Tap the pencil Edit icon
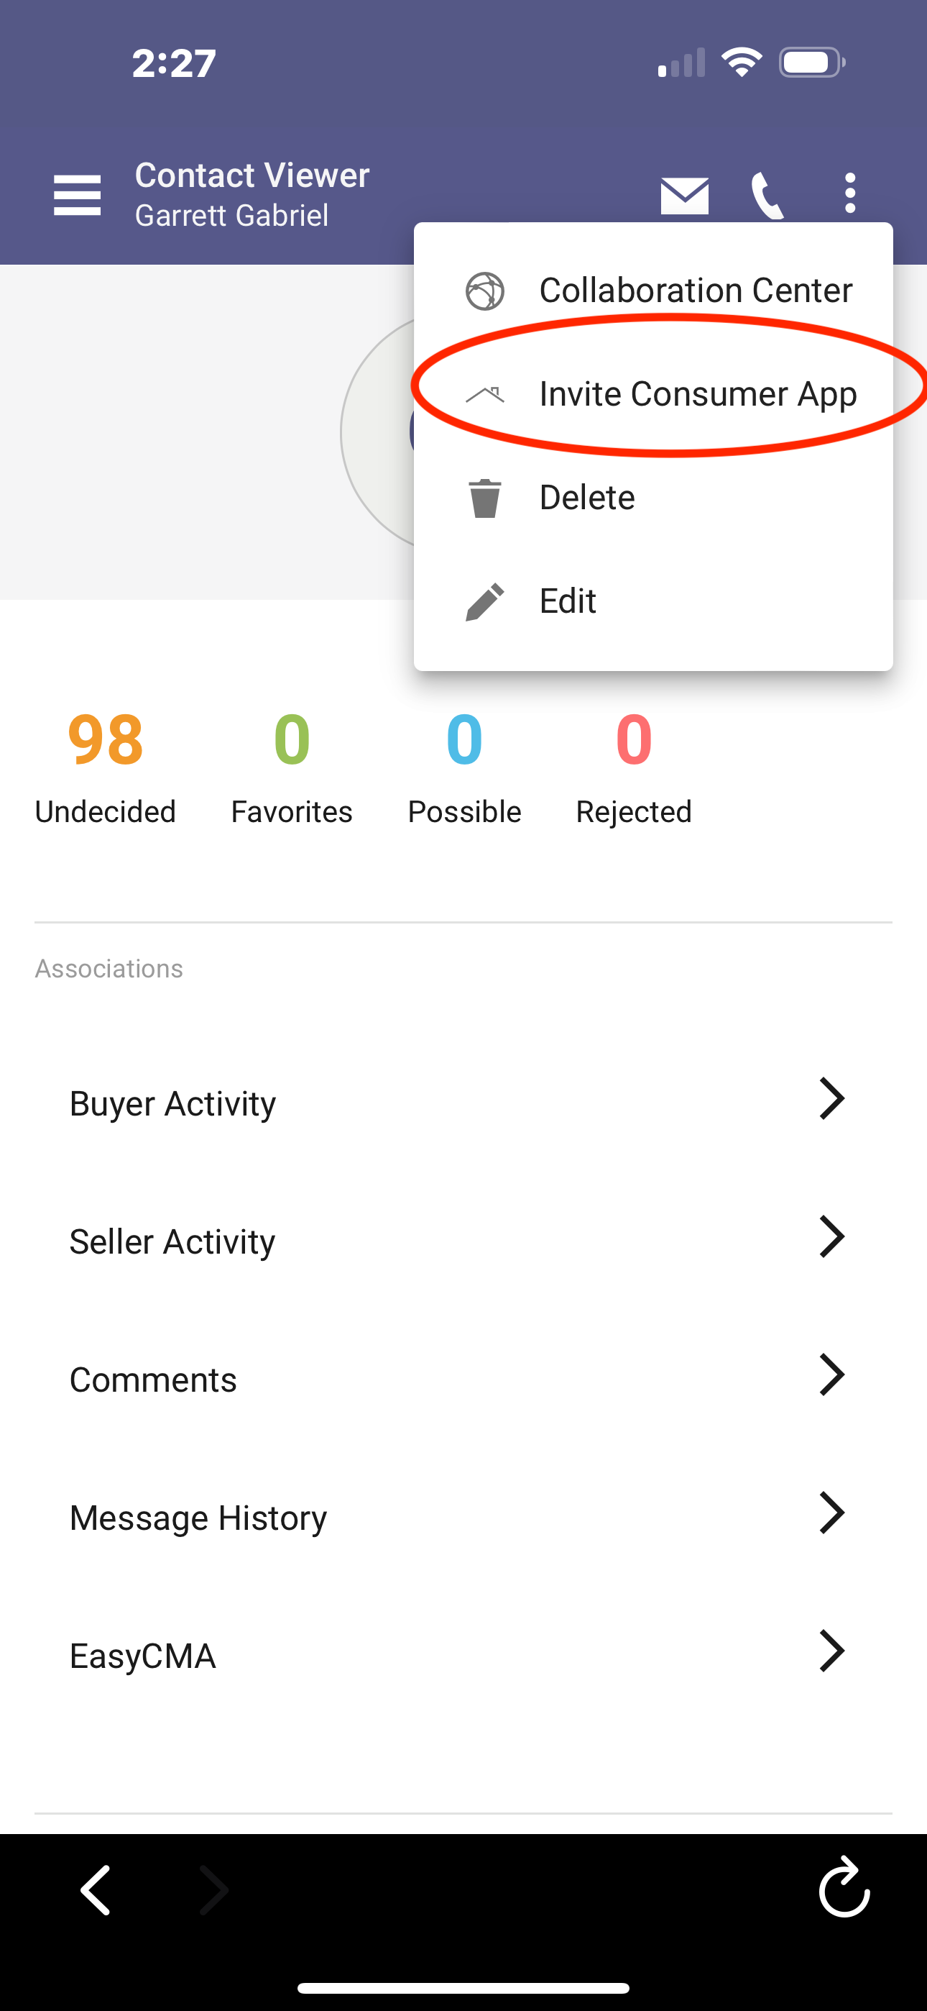Screen dimensions: 927x2011 coord(484,602)
